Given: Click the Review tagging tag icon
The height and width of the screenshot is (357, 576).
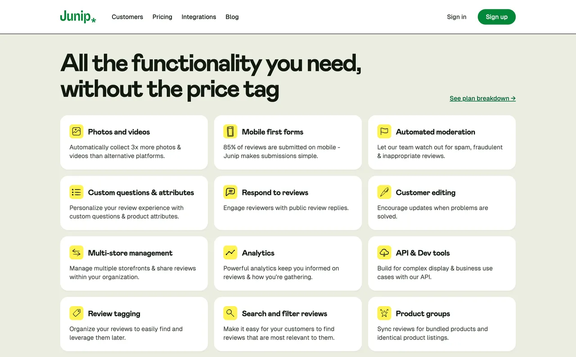Looking at the screenshot, I should coord(76,313).
